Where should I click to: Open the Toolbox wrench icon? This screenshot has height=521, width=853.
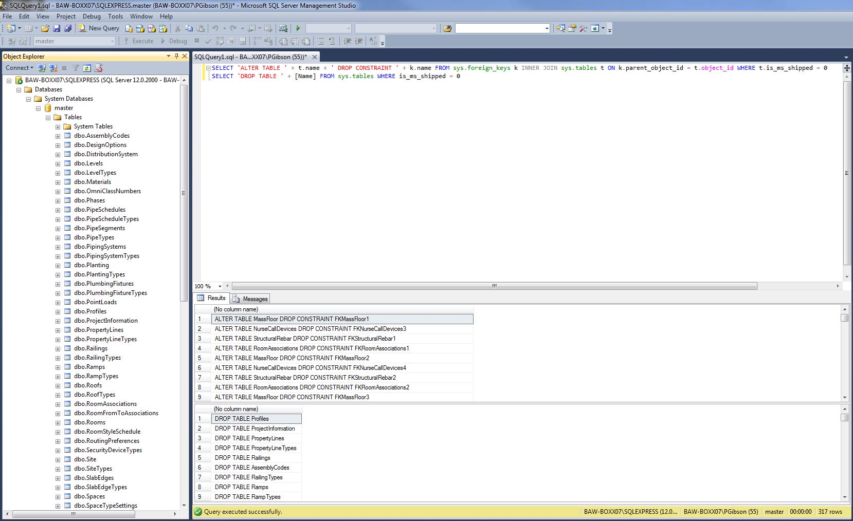583,28
